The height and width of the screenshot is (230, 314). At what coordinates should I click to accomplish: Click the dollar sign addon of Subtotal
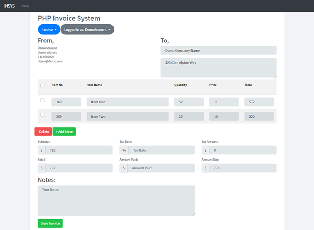(x=42, y=150)
